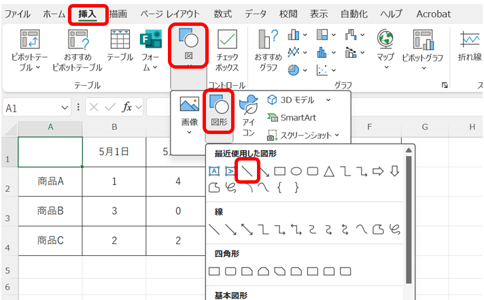This screenshot has height=300, width=484.
Task: Choose the scribble tool under 線
Action: (x=395, y=229)
